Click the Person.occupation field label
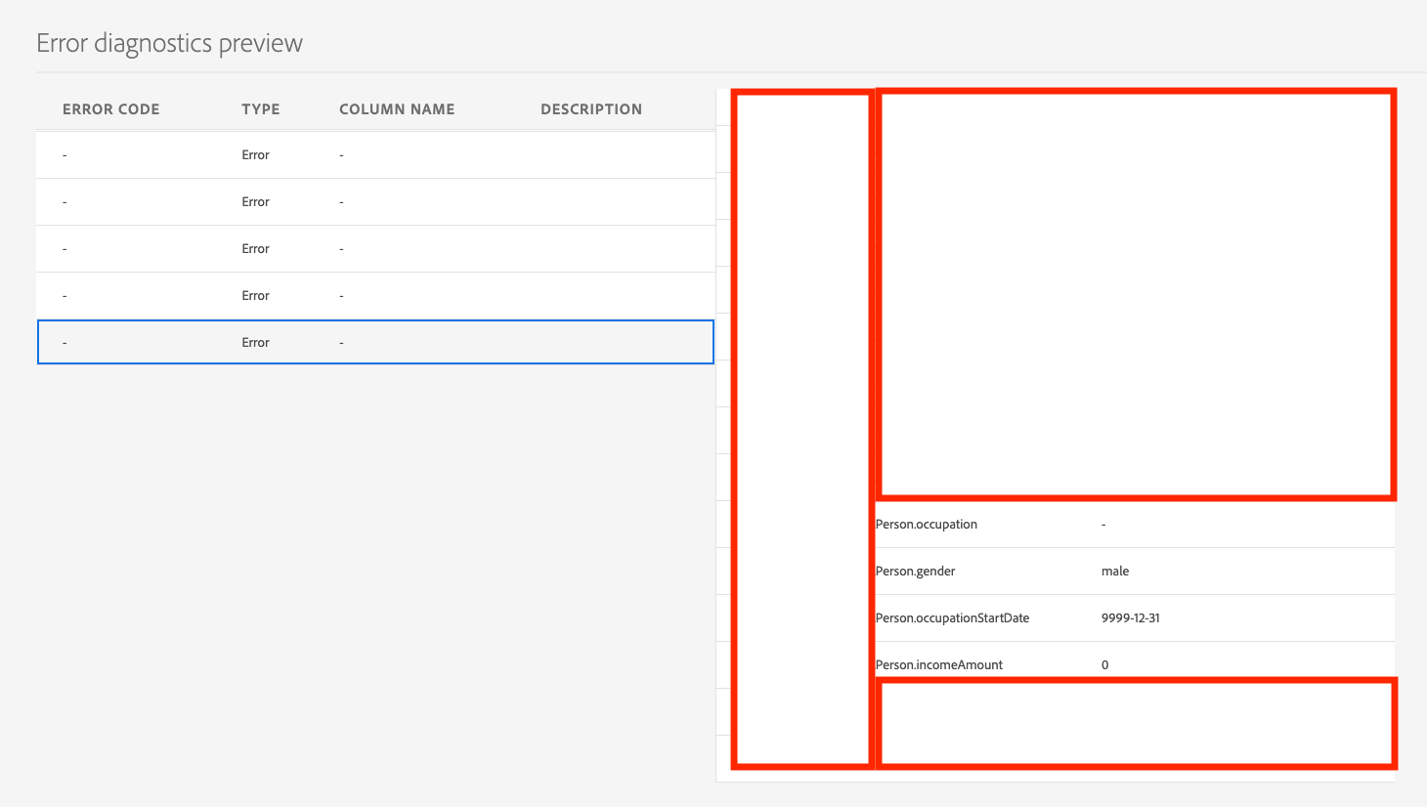The image size is (1427, 807). pos(926,525)
